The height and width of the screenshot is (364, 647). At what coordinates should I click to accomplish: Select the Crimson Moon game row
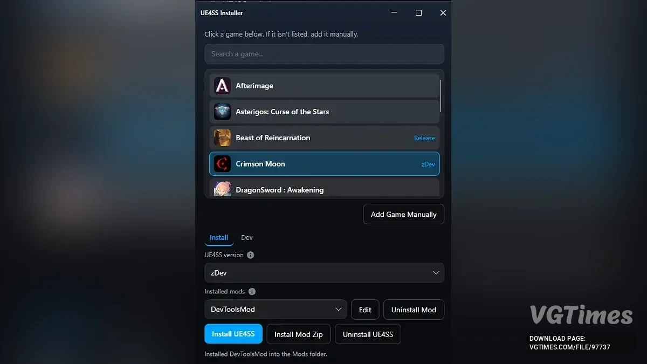pyautogui.click(x=324, y=164)
